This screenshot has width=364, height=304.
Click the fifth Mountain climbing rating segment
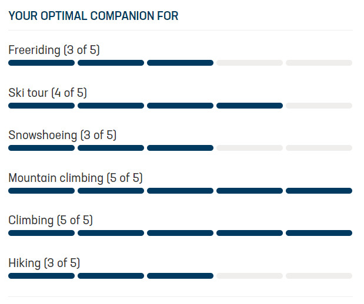(319, 191)
